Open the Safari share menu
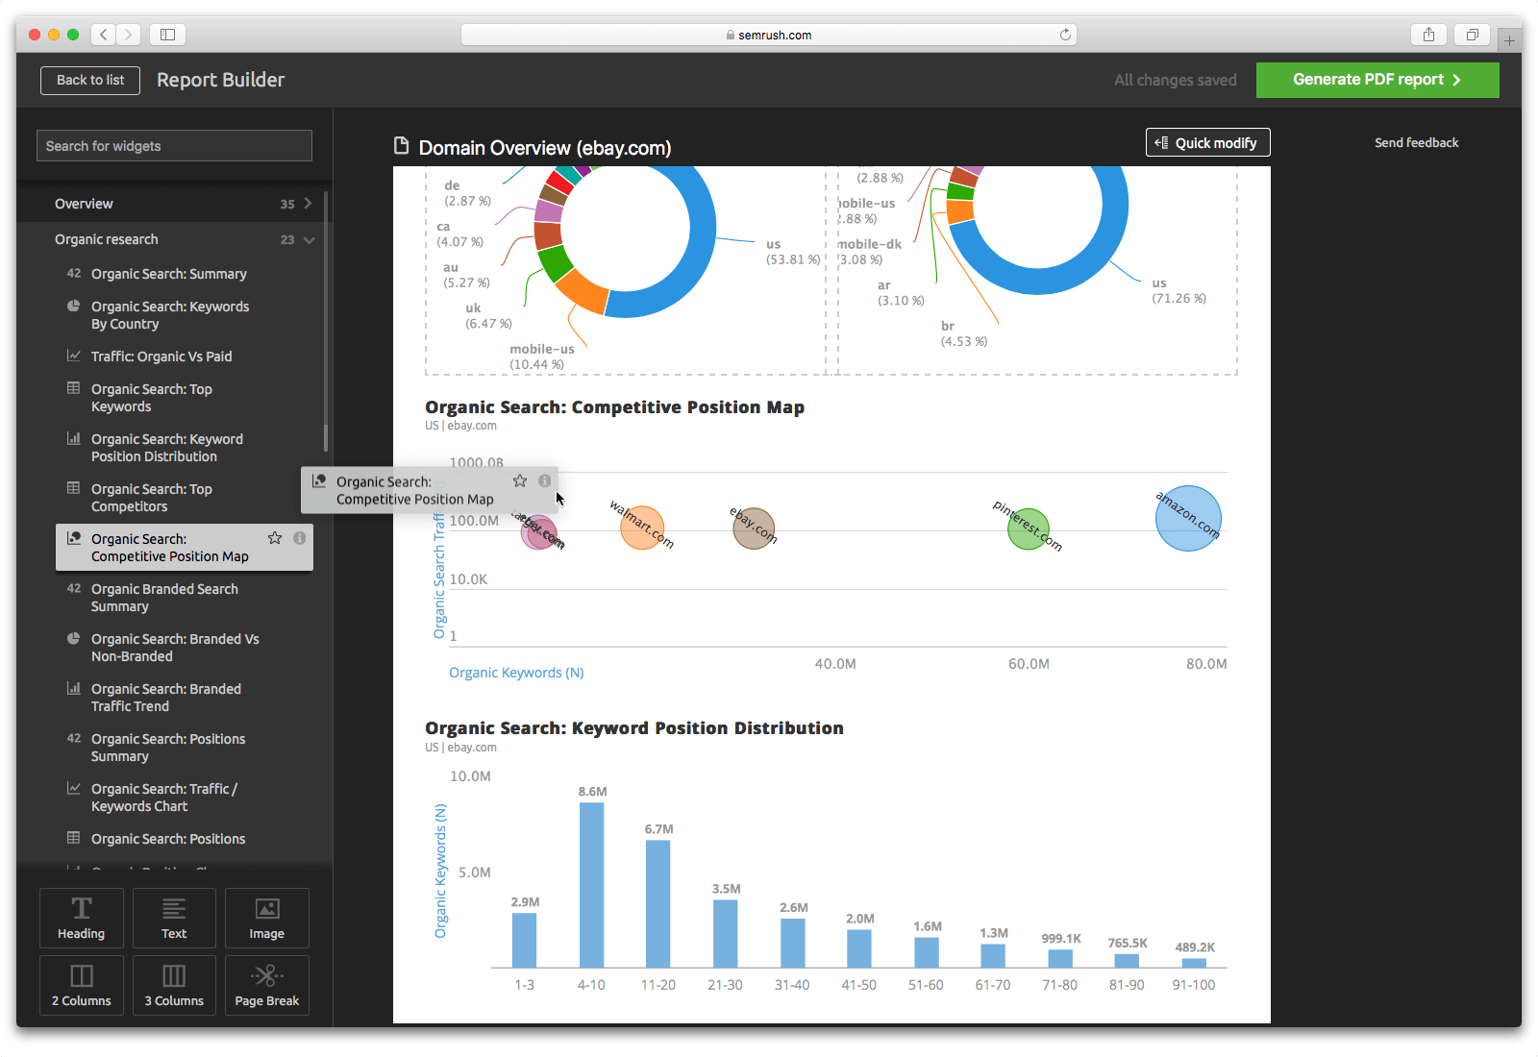 [x=1428, y=35]
